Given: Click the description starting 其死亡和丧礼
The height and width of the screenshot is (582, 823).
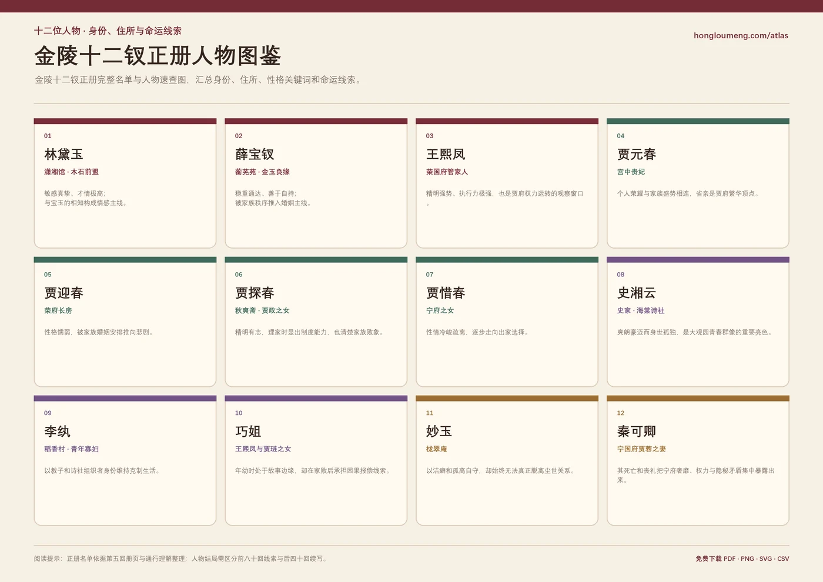Looking at the screenshot, I should click(696, 475).
